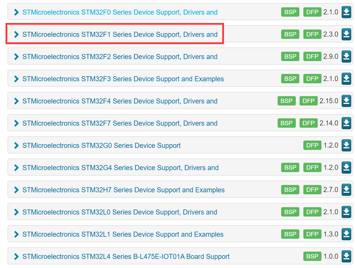Click the DFP badge on STM32G4 row
This screenshot has width=355, height=268.
(x=312, y=168)
